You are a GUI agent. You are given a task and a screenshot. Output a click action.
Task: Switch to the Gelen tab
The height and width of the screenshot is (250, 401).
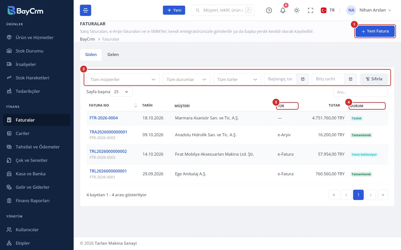coord(113,54)
